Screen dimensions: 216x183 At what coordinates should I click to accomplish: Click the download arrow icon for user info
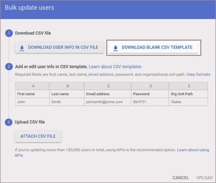point(22,48)
